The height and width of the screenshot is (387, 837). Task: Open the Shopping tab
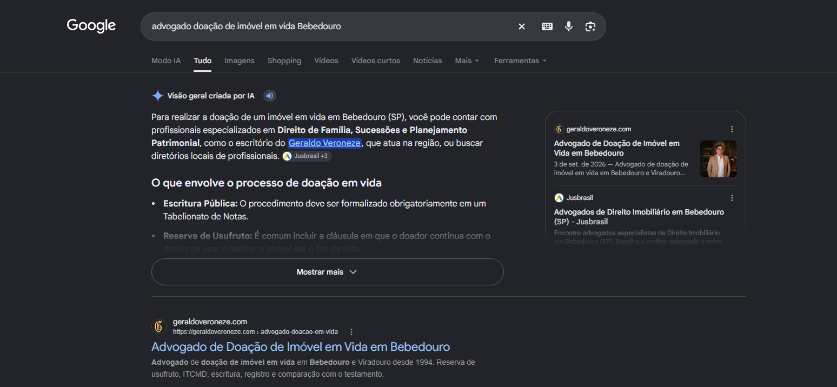(284, 61)
